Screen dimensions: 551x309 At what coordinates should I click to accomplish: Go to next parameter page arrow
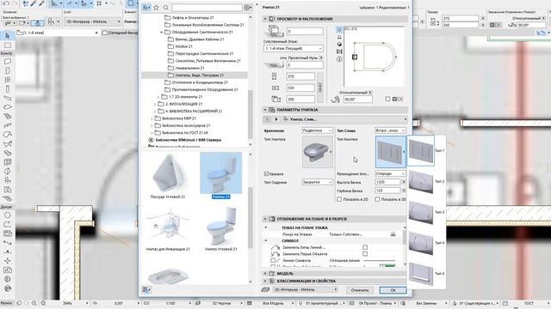(x=276, y=119)
